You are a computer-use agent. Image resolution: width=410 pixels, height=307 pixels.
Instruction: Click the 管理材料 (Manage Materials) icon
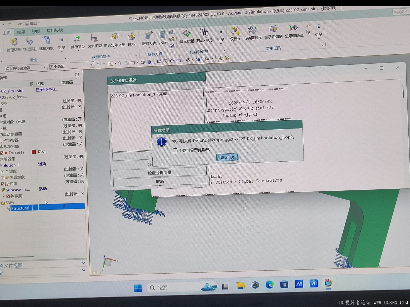(x=13, y=43)
